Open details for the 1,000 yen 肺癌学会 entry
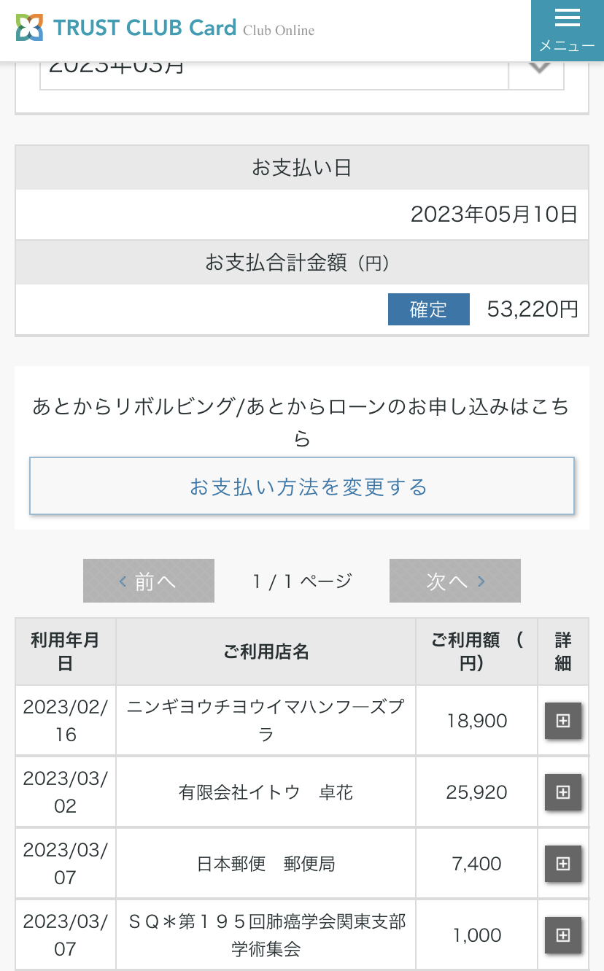Image resolution: width=604 pixels, height=971 pixels. 563,935
